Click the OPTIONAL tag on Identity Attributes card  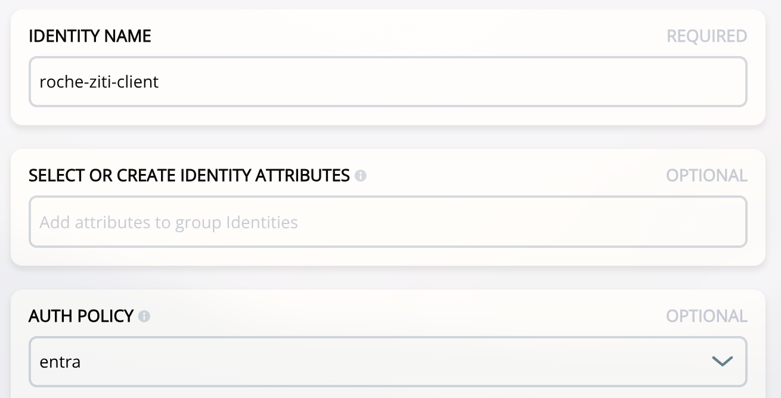(x=706, y=176)
